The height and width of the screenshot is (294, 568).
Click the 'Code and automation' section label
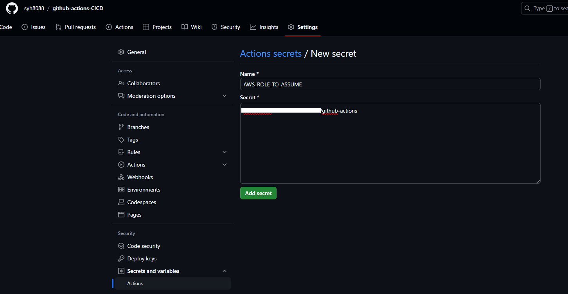pyautogui.click(x=141, y=115)
